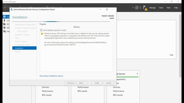184x103 pixels.
Task: Click the Dashboard icon in sidebar
Action: click(x=5, y=17)
